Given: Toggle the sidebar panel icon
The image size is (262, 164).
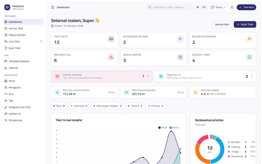Looking at the screenshot, I should [53, 7].
